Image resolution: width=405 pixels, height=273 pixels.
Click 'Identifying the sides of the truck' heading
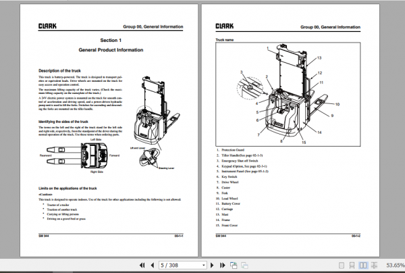63,122
